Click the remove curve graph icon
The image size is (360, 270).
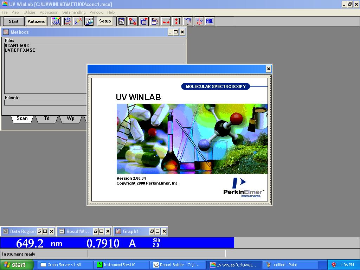point(132,21)
